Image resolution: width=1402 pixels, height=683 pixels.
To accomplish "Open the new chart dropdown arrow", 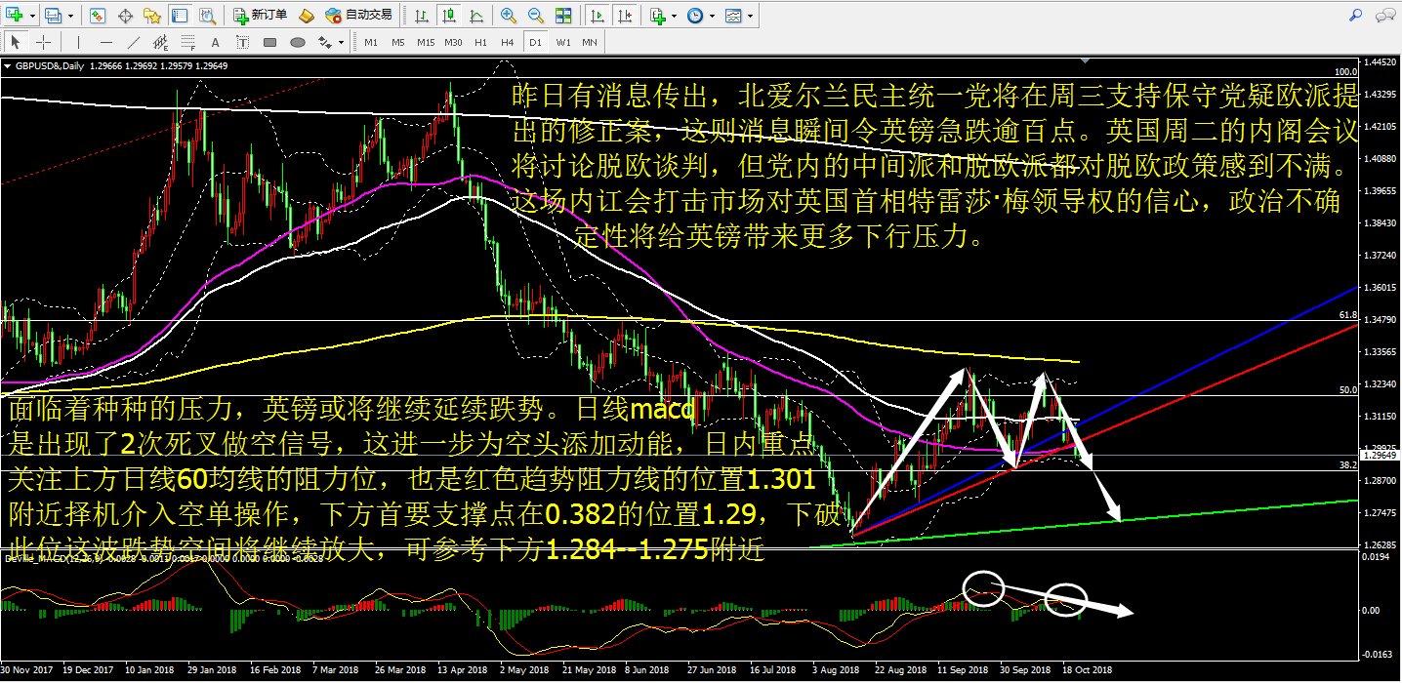I will point(33,17).
